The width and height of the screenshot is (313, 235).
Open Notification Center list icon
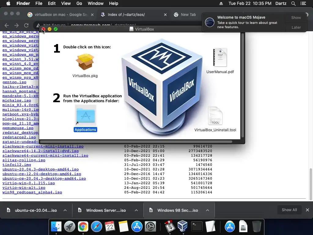coord(303,3)
